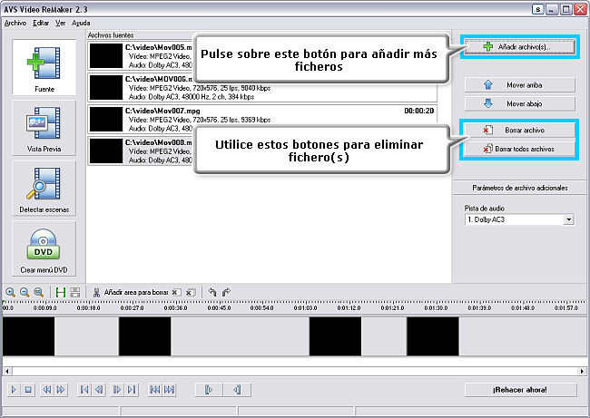
Task: Click the Borrar todos archivos button
Action: (519, 149)
